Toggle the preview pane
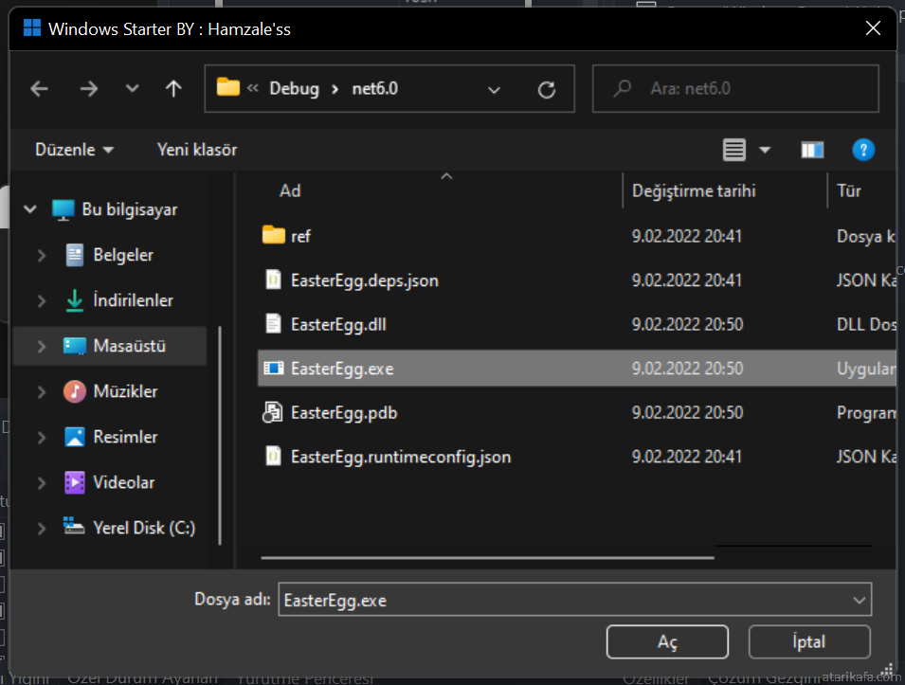905x685 pixels. (812, 150)
